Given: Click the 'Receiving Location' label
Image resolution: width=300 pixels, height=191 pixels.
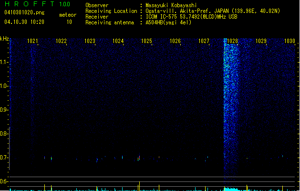Looking at the screenshot, I should tap(111, 11).
